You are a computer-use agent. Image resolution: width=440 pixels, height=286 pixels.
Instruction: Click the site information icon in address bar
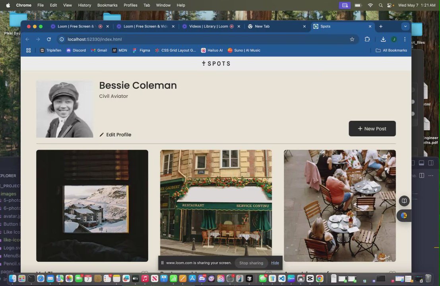62,39
